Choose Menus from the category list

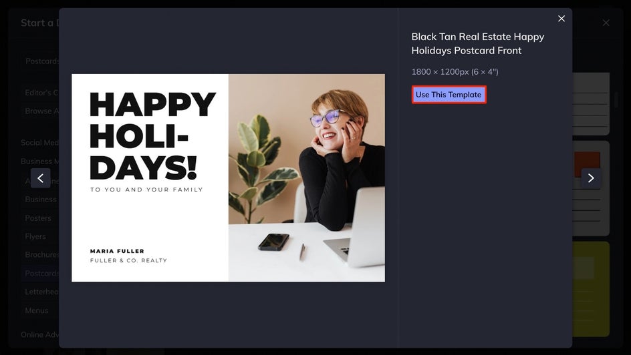coord(37,310)
